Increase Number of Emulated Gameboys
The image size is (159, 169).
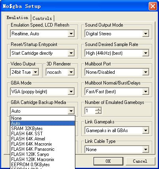[98, 109]
